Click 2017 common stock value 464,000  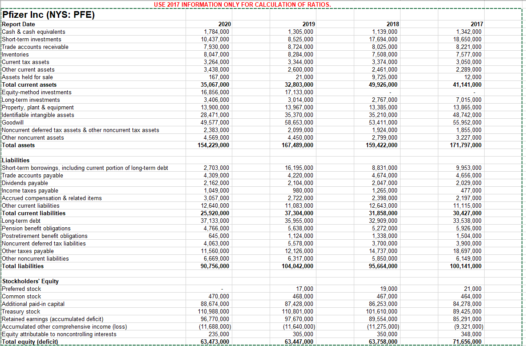(x=472, y=296)
